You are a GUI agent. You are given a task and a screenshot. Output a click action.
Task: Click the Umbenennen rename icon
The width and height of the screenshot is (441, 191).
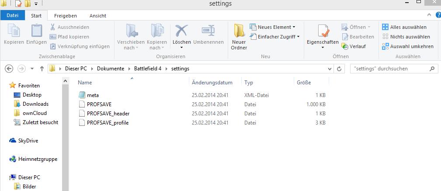coord(208,31)
